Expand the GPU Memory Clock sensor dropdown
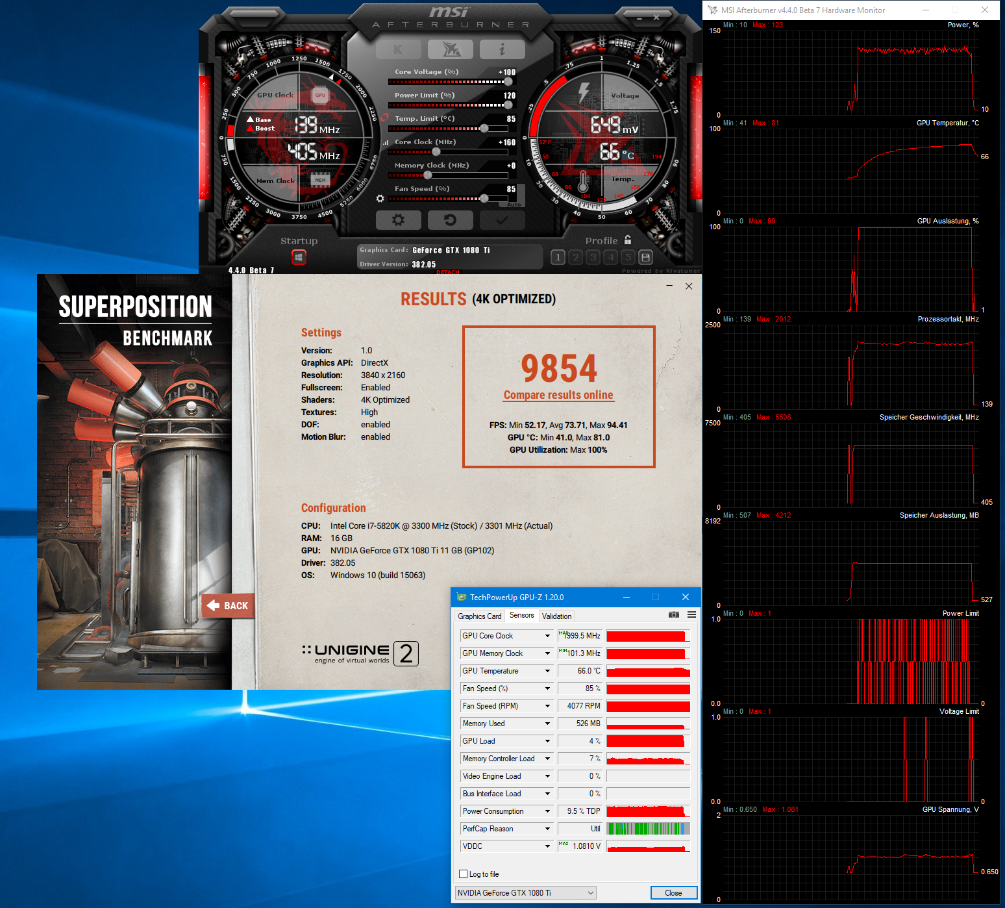Screen dimensions: 1005x908 547,653
